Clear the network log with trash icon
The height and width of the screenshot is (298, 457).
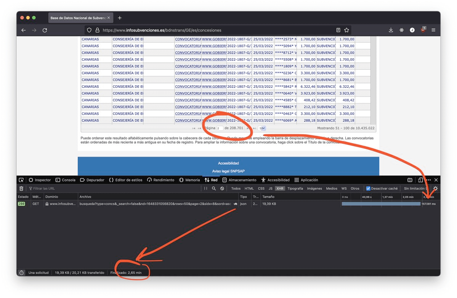pos(21,188)
